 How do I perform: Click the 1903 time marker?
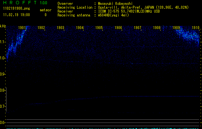60,28
